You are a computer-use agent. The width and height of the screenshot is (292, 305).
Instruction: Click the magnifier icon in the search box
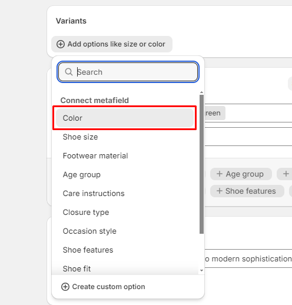69,72
